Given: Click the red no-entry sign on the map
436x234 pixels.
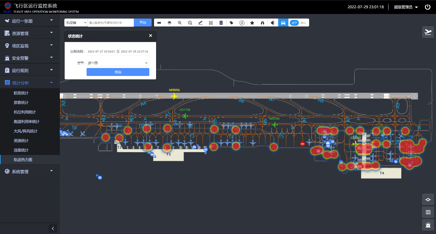Looking at the screenshot, I should pos(303,144).
